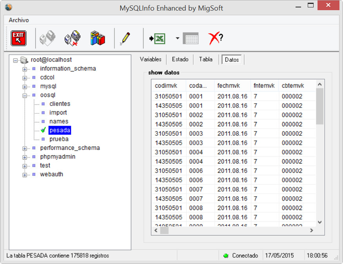343x264 pixels.
Task: Open the Archivo menu
Action: click(19, 20)
